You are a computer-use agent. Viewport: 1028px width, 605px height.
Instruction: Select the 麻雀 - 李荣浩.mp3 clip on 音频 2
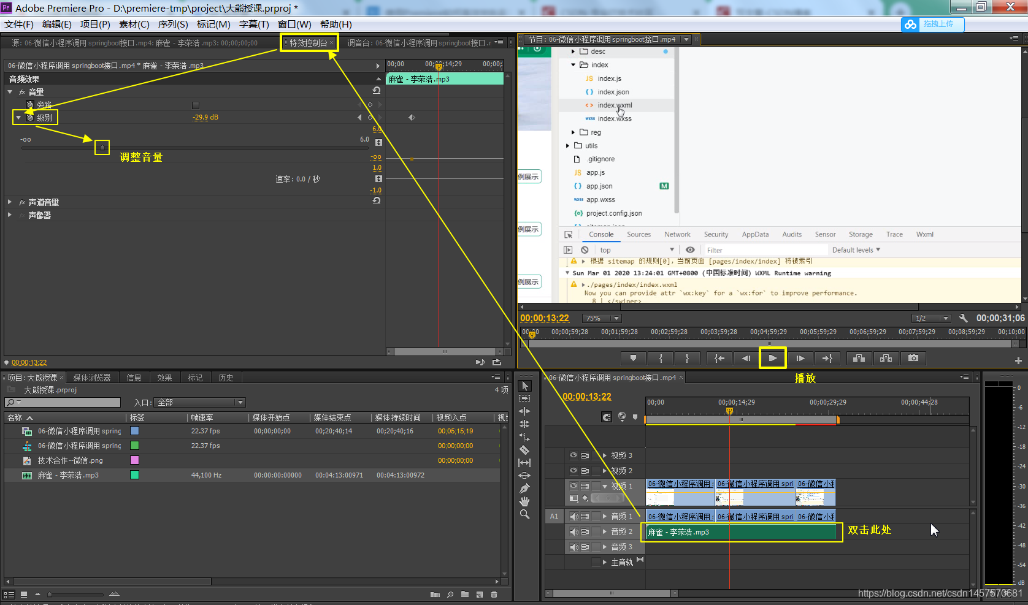(741, 532)
